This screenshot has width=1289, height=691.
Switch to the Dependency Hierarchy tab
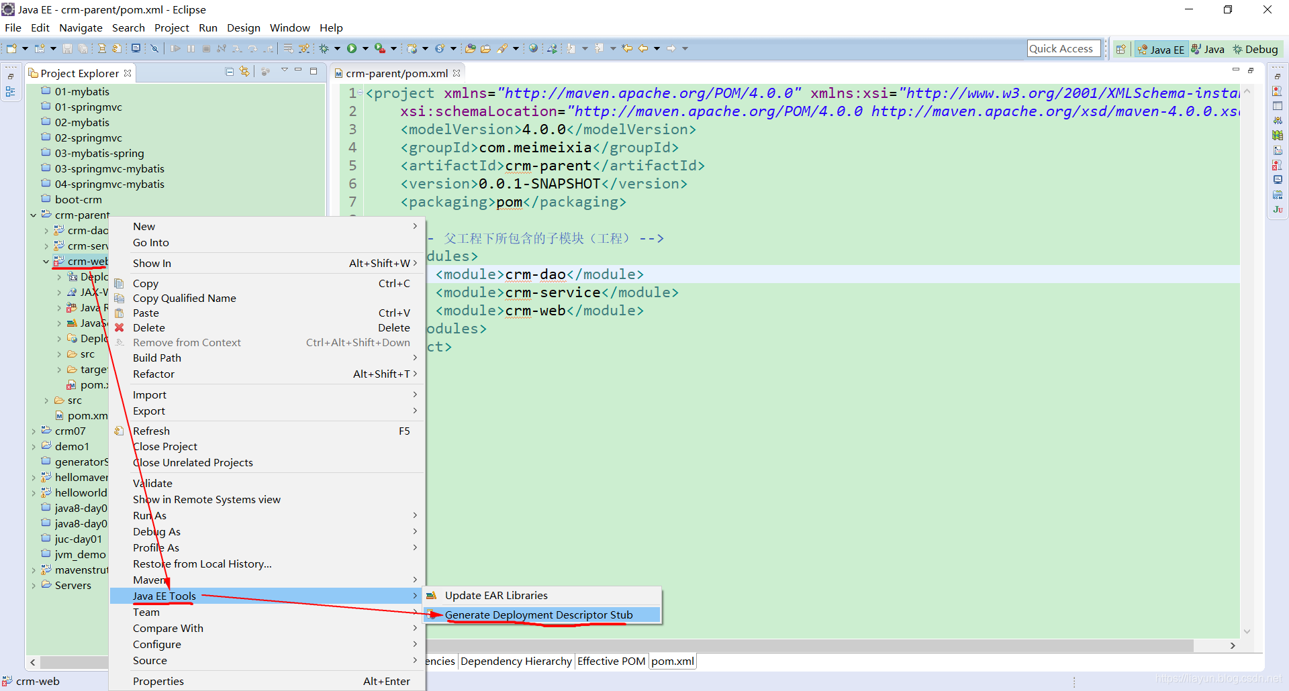click(x=516, y=661)
